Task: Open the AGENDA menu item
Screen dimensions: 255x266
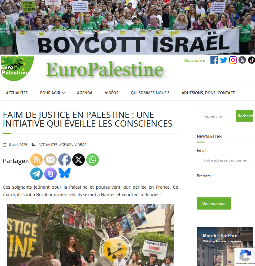Action: tap(84, 93)
